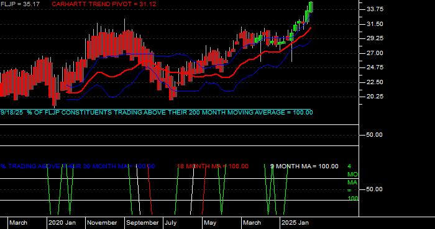Select the 18 MONTH MA = 100.00 label

pos(213,166)
